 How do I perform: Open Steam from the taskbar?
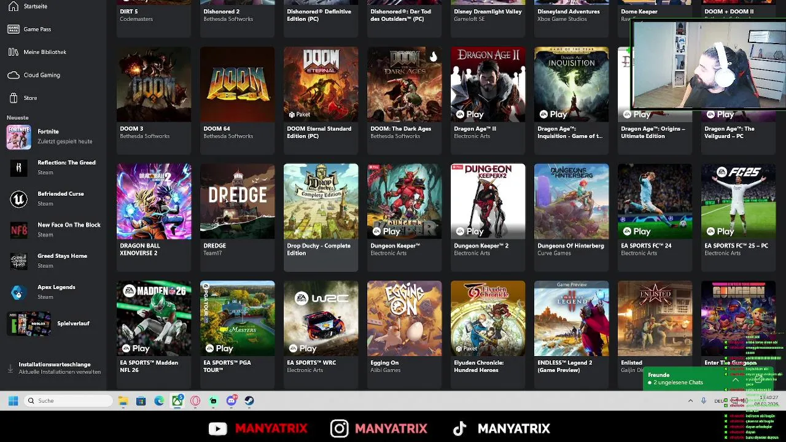(249, 401)
